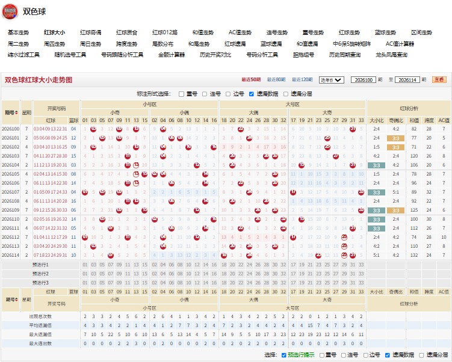The height and width of the screenshot is (362, 452).
Task: Show 最近80期 results
Action: (x=276, y=80)
